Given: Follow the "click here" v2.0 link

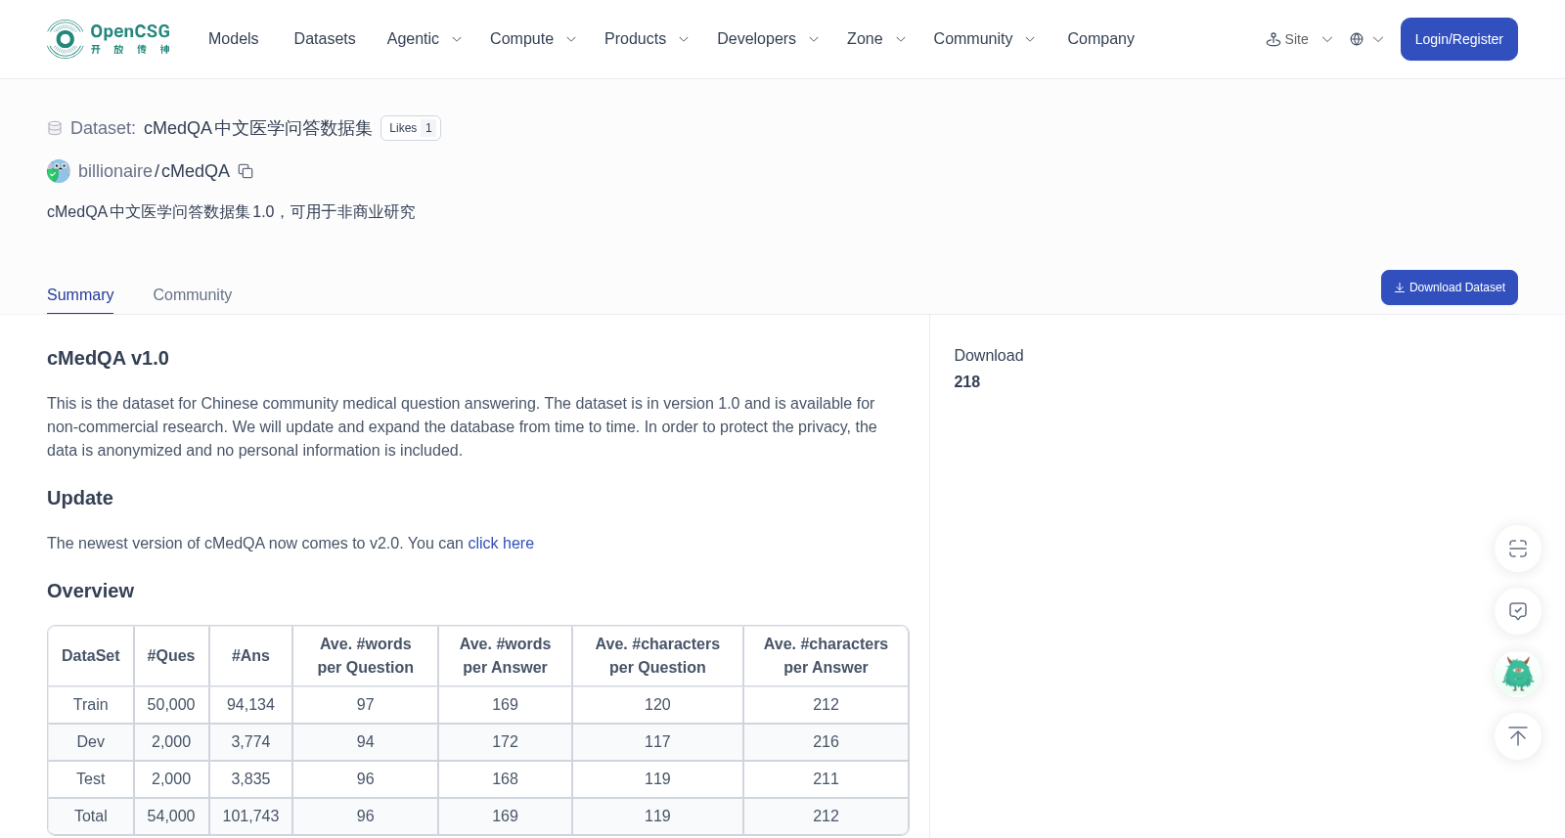Looking at the screenshot, I should 501,544.
